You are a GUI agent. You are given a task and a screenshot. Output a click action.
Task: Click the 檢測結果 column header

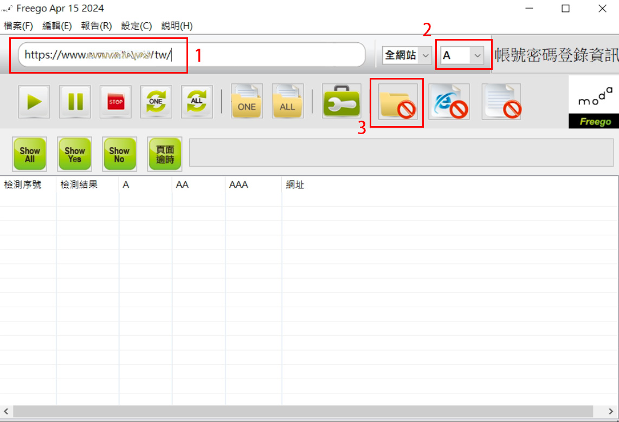pyautogui.click(x=88, y=185)
